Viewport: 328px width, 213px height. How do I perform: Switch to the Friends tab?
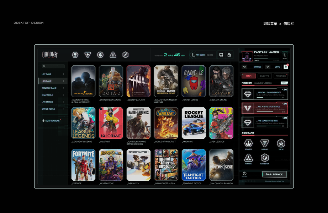pyautogui.click(x=281, y=76)
